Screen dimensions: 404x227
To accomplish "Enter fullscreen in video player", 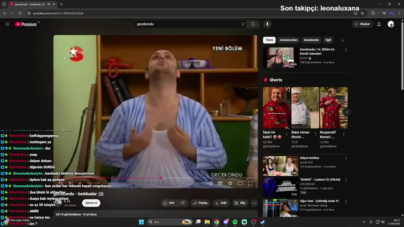I will coord(250,183).
